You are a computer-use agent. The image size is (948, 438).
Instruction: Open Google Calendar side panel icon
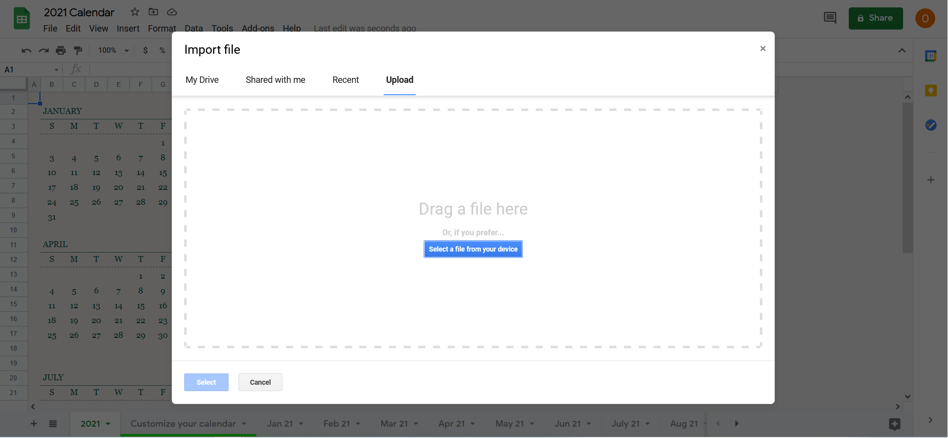pyautogui.click(x=931, y=56)
